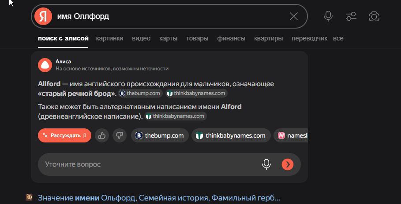
Task: Click in the имя Оллфорд search field
Action: click(x=169, y=17)
